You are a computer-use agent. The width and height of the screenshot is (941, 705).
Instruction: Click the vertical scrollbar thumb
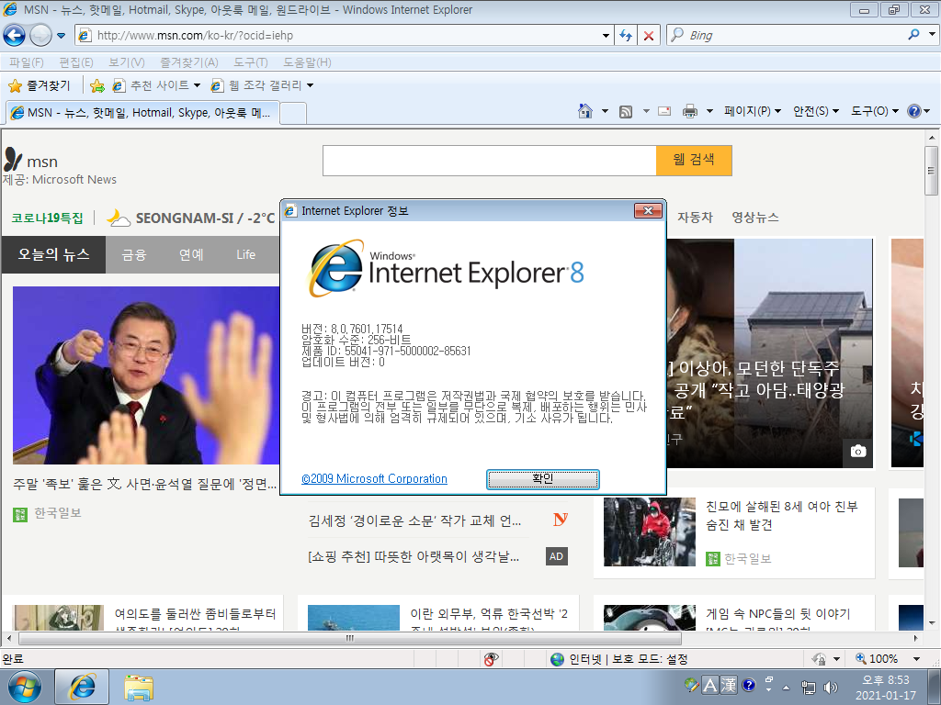932,171
